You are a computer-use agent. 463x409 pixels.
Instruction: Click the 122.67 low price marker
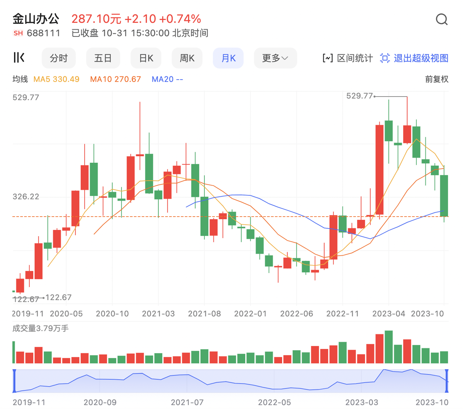click(x=59, y=297)
